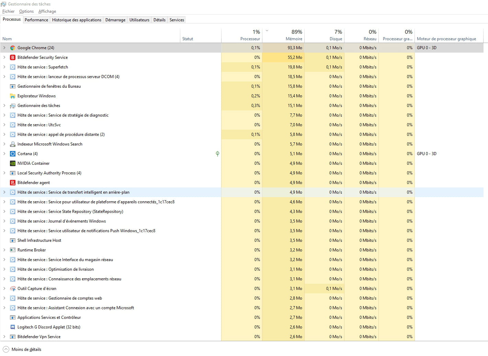Click the Superfetch service host gear icon
The height and width of the screenshot is (356, 488).
(x=13, y=67)
